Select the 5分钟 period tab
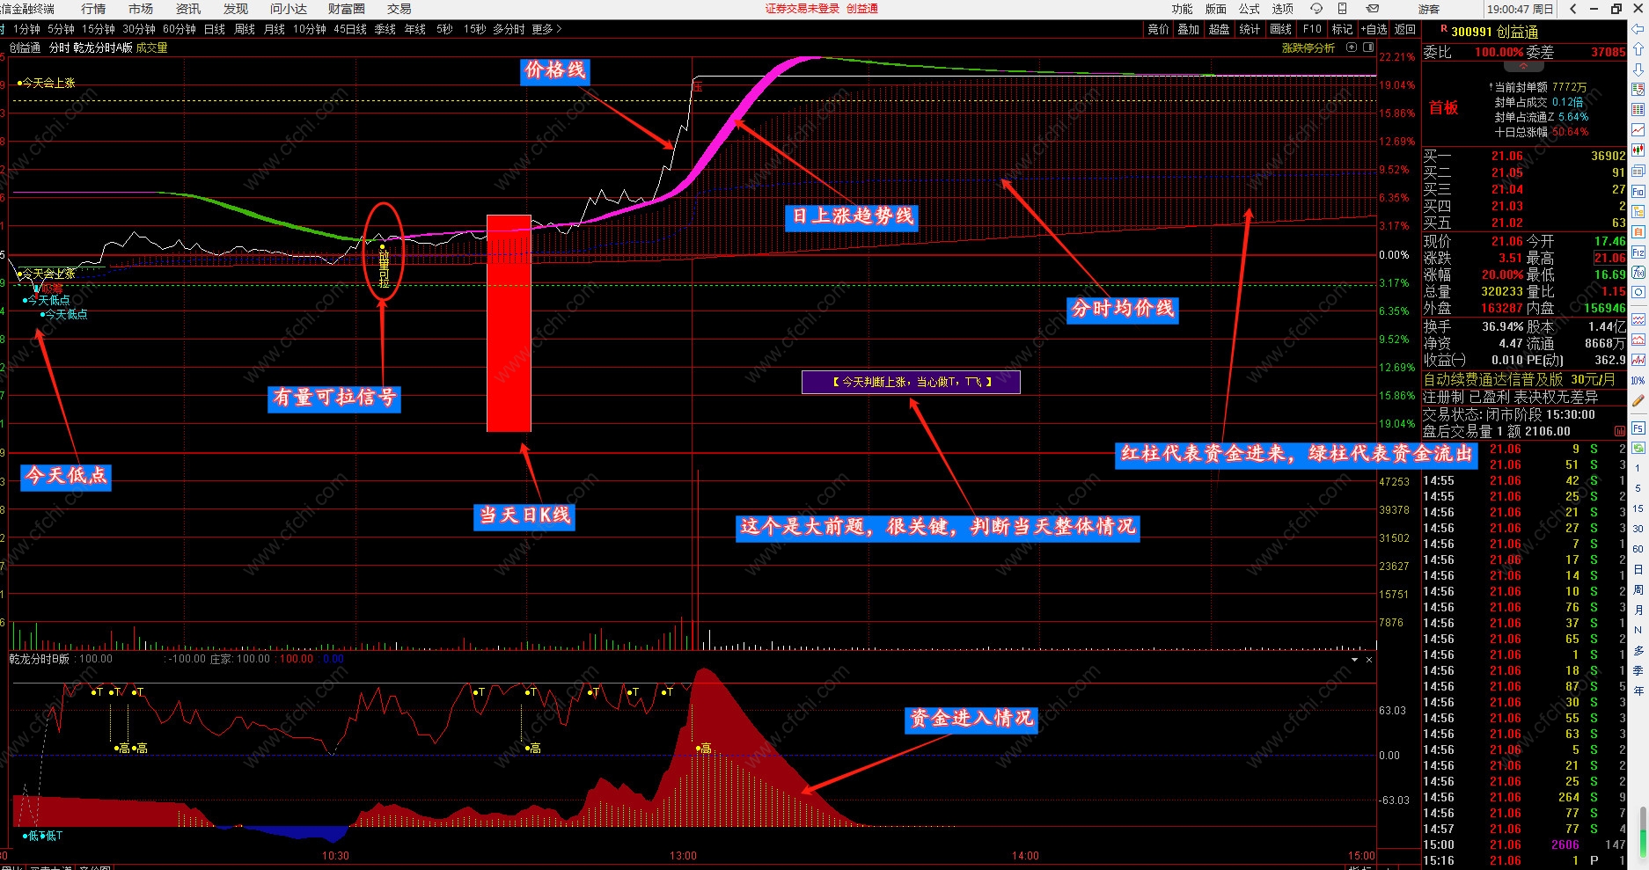Image resolution: width=1649 pixels, height=870 pixels. point(62,29)
